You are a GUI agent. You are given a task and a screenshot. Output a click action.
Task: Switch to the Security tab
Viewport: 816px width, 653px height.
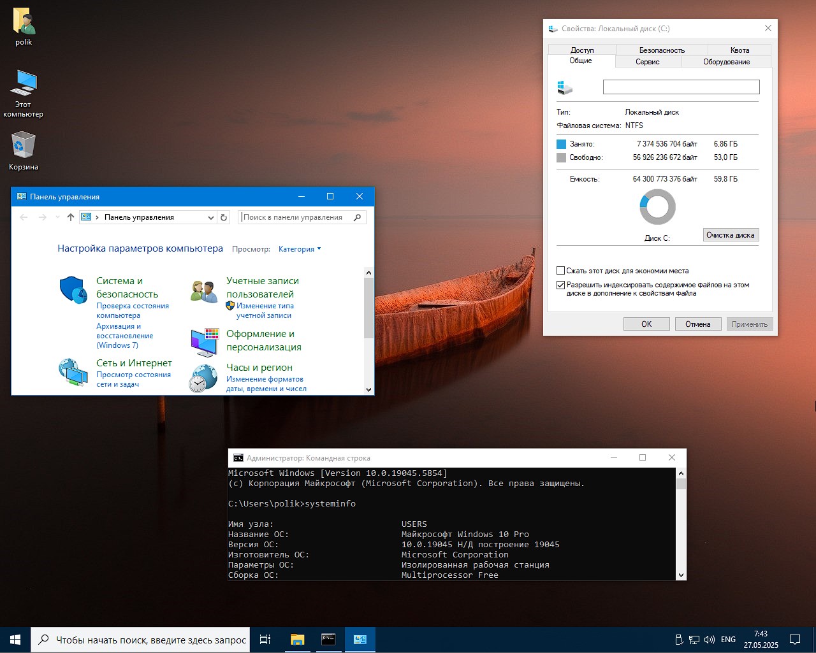tap(662, 50)
